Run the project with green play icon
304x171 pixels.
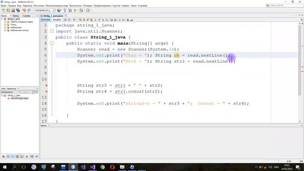tap(75, 10)
